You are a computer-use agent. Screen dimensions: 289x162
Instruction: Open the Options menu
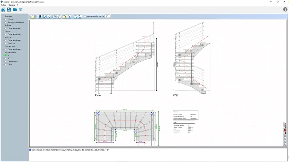12,5
